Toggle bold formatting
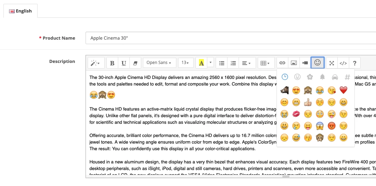Screen dimensions: 376x186 click(x=112, y=63)
